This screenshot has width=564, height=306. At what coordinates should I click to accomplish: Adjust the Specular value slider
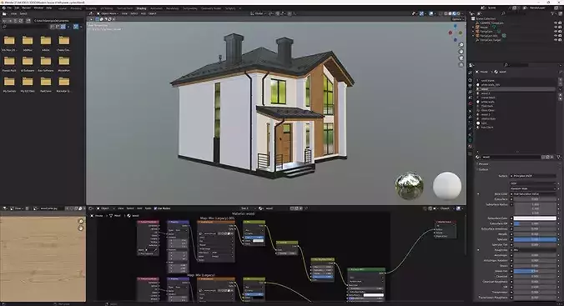coord(535,239)
